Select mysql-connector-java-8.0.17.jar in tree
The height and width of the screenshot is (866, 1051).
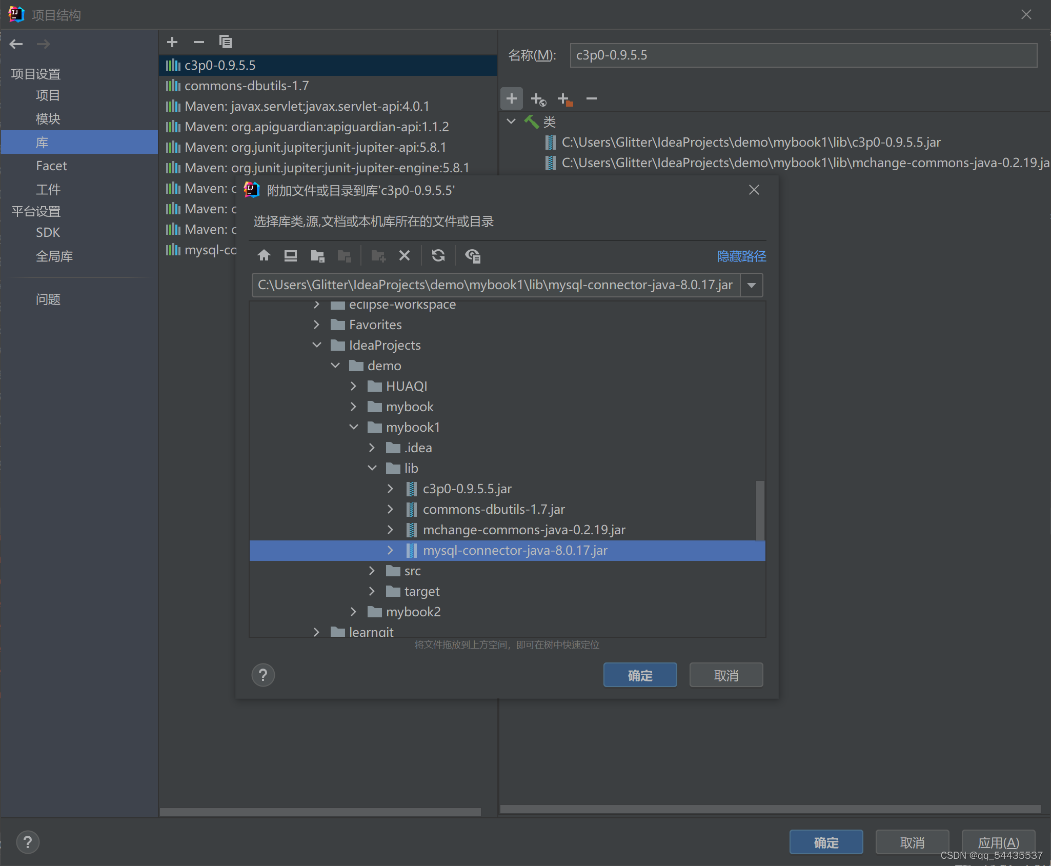coord(514,550)
